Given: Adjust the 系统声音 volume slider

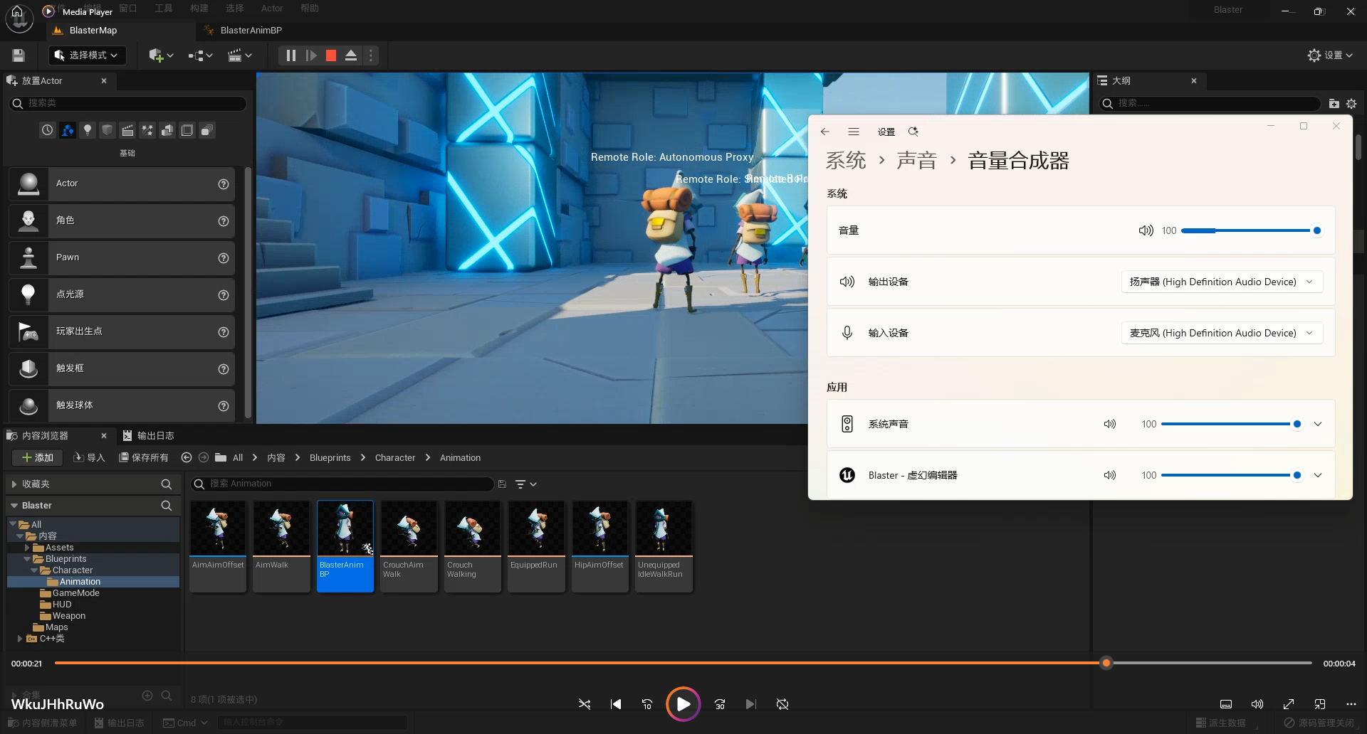Looking at the screenshot, I should coord(1232,424).
